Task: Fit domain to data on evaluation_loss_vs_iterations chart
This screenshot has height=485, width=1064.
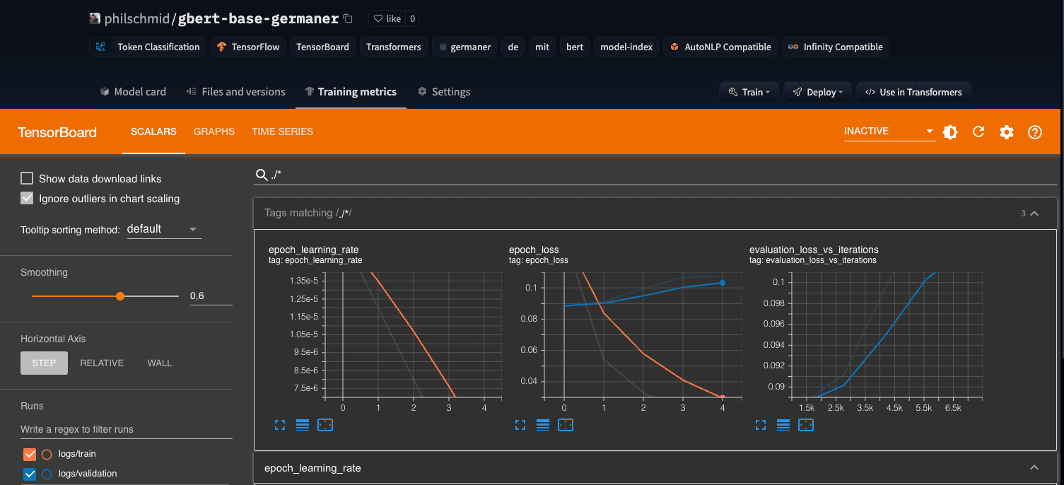Action: [806, 425]
